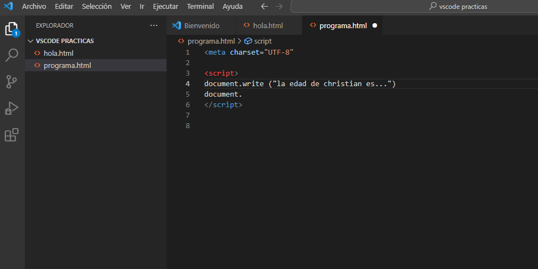This screenshot has height=269, width=538.
Task: Click the vscode practicas search box
Action: pyautogui.click(x=414, y=7)
